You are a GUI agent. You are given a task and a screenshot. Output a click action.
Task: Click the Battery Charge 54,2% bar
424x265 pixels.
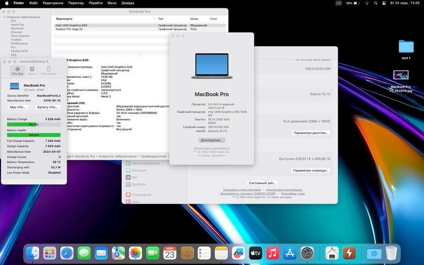(x=34, y=124)
